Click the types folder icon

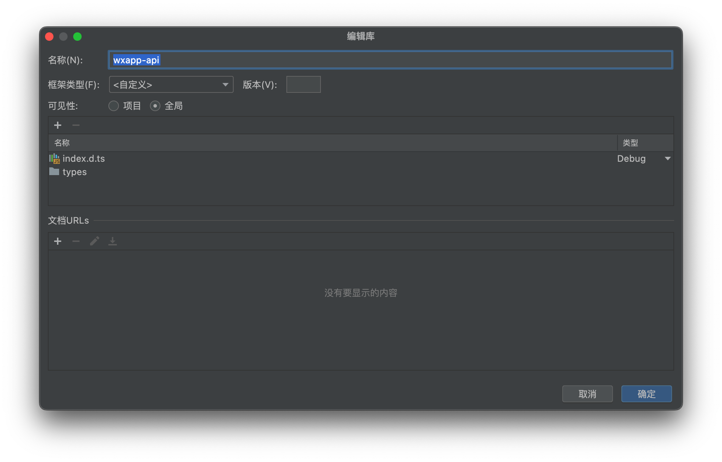(x=54, y=172)
